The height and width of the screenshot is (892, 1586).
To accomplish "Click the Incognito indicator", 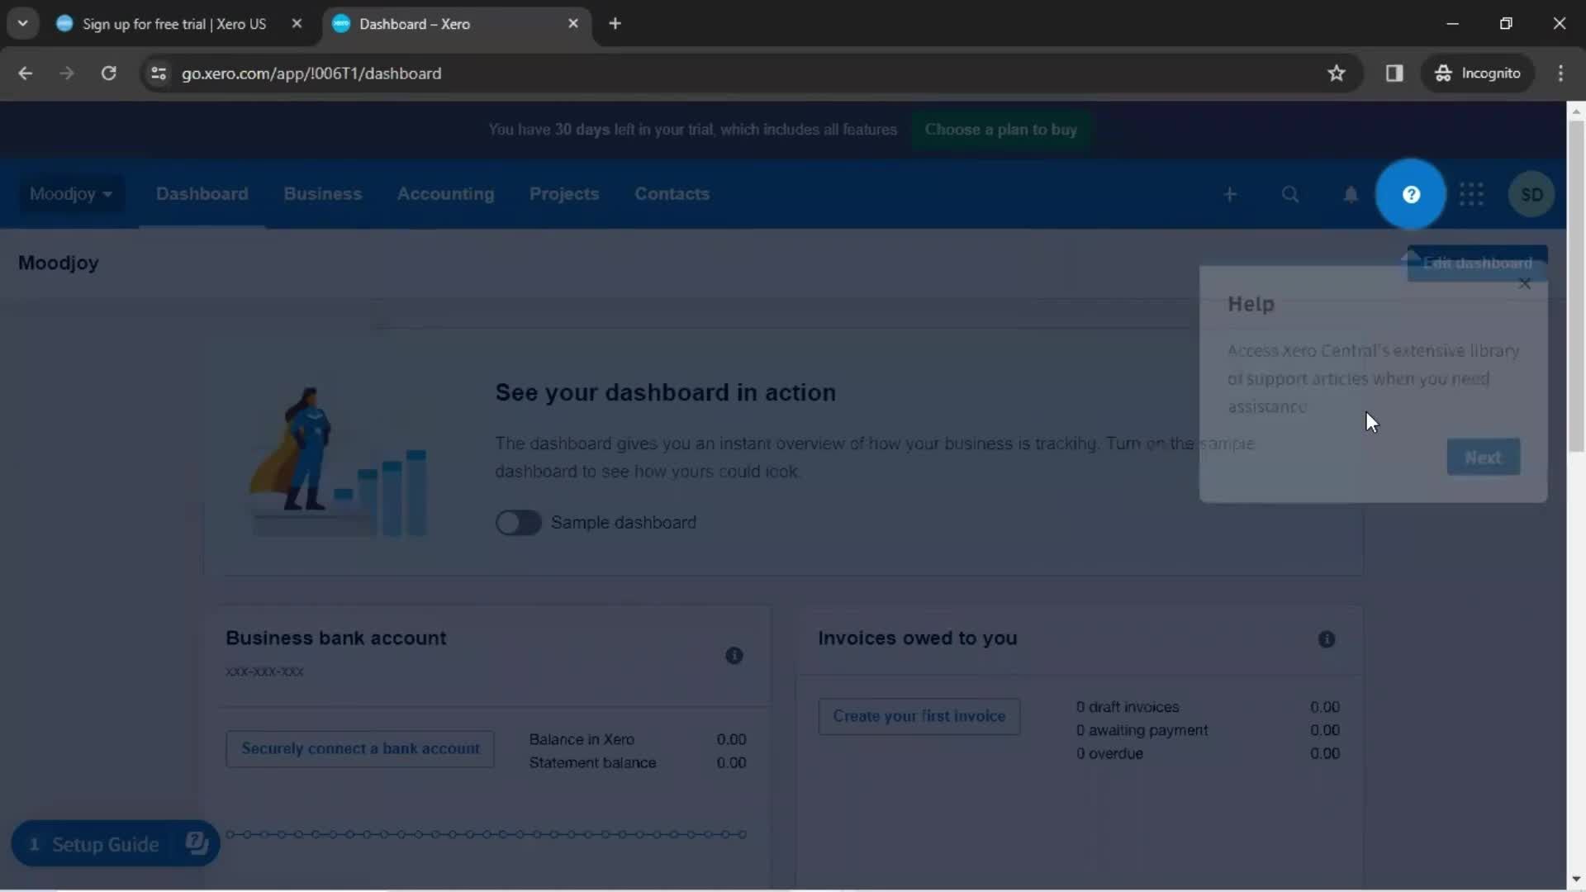I will click(1478, 74).
